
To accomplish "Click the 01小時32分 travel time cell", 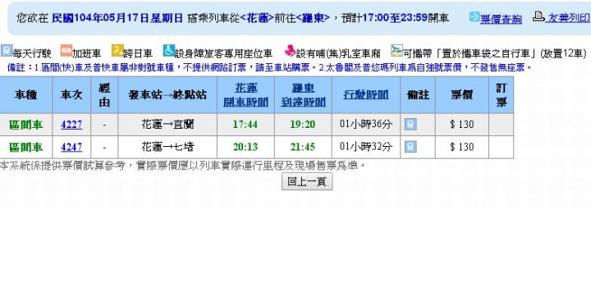I will coord(366,146).
